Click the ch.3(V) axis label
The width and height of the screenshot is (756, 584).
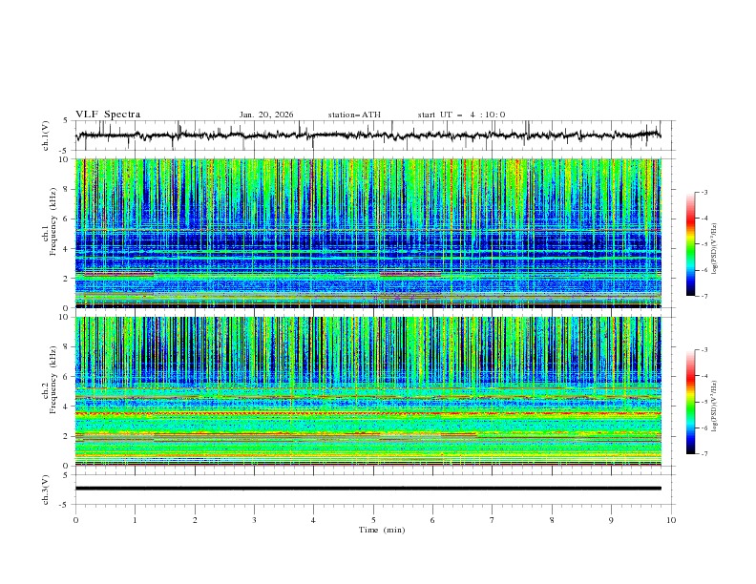click(x=47, y=489)
